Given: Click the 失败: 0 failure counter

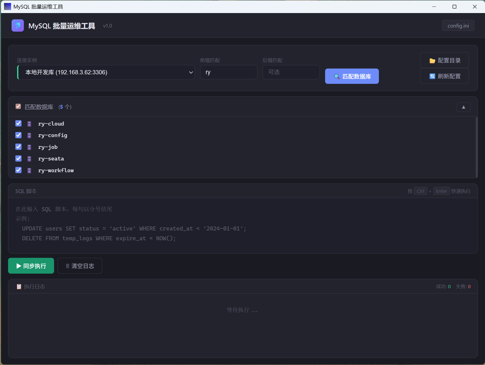Looking at the screenshot, I should (463, 286).
